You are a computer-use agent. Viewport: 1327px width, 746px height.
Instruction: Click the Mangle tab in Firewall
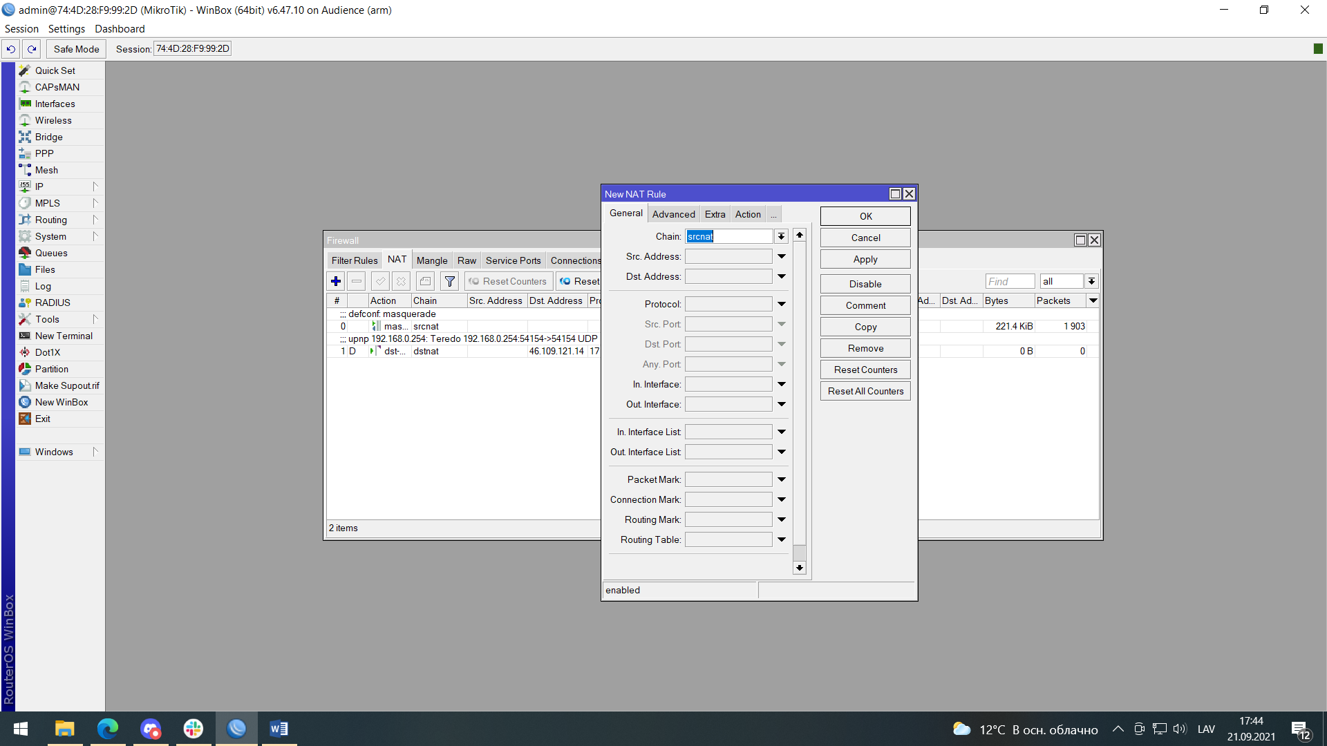click(430, 260)
